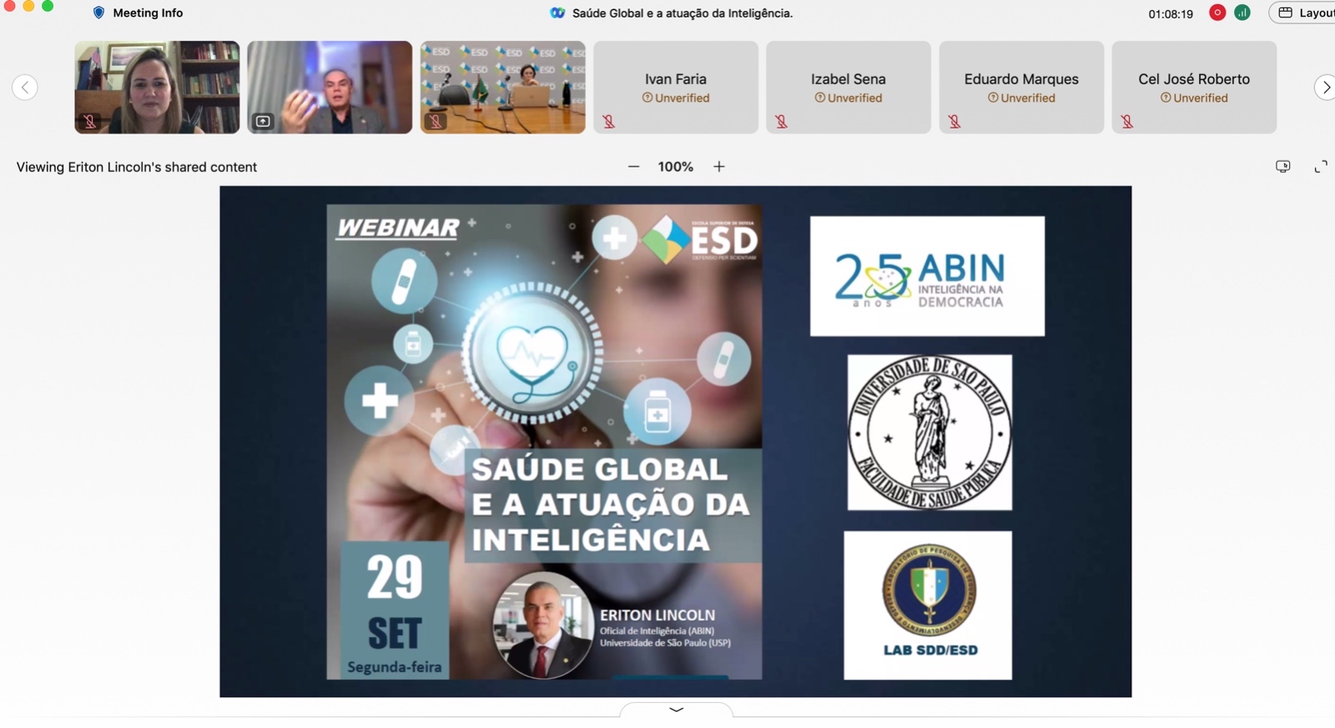Zoom in shared content with plus icon
Image resolution: width=1335 pixels, height=728 pixels.
[719, 167]
